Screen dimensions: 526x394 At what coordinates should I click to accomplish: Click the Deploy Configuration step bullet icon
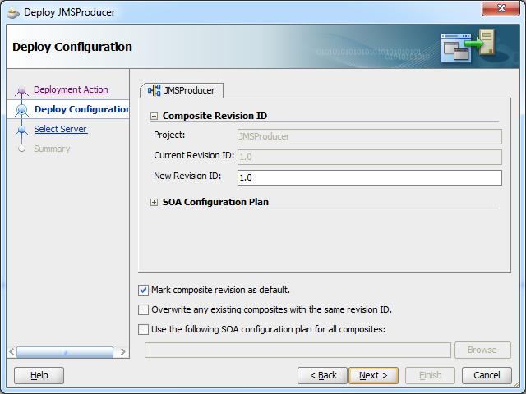click(x=22, y=109)
